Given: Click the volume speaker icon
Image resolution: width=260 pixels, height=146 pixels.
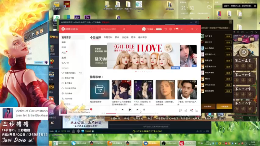Looking at the screenshot, I should pyautogui.click(x=186, y=111).
